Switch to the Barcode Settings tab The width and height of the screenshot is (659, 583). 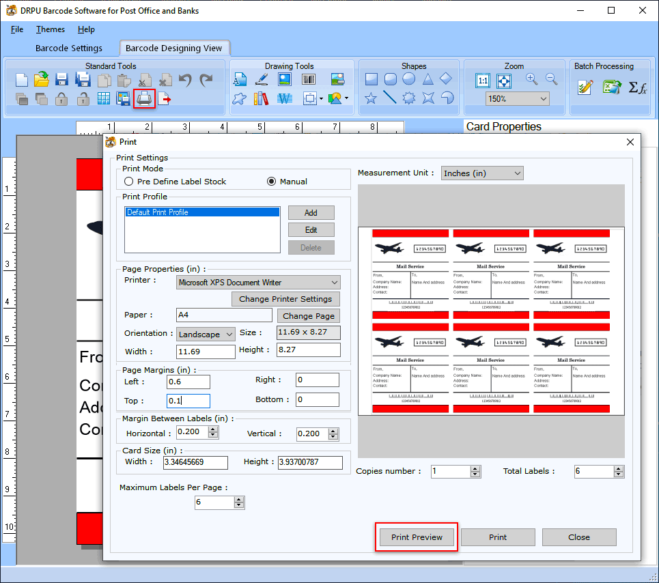coord(69,48)
